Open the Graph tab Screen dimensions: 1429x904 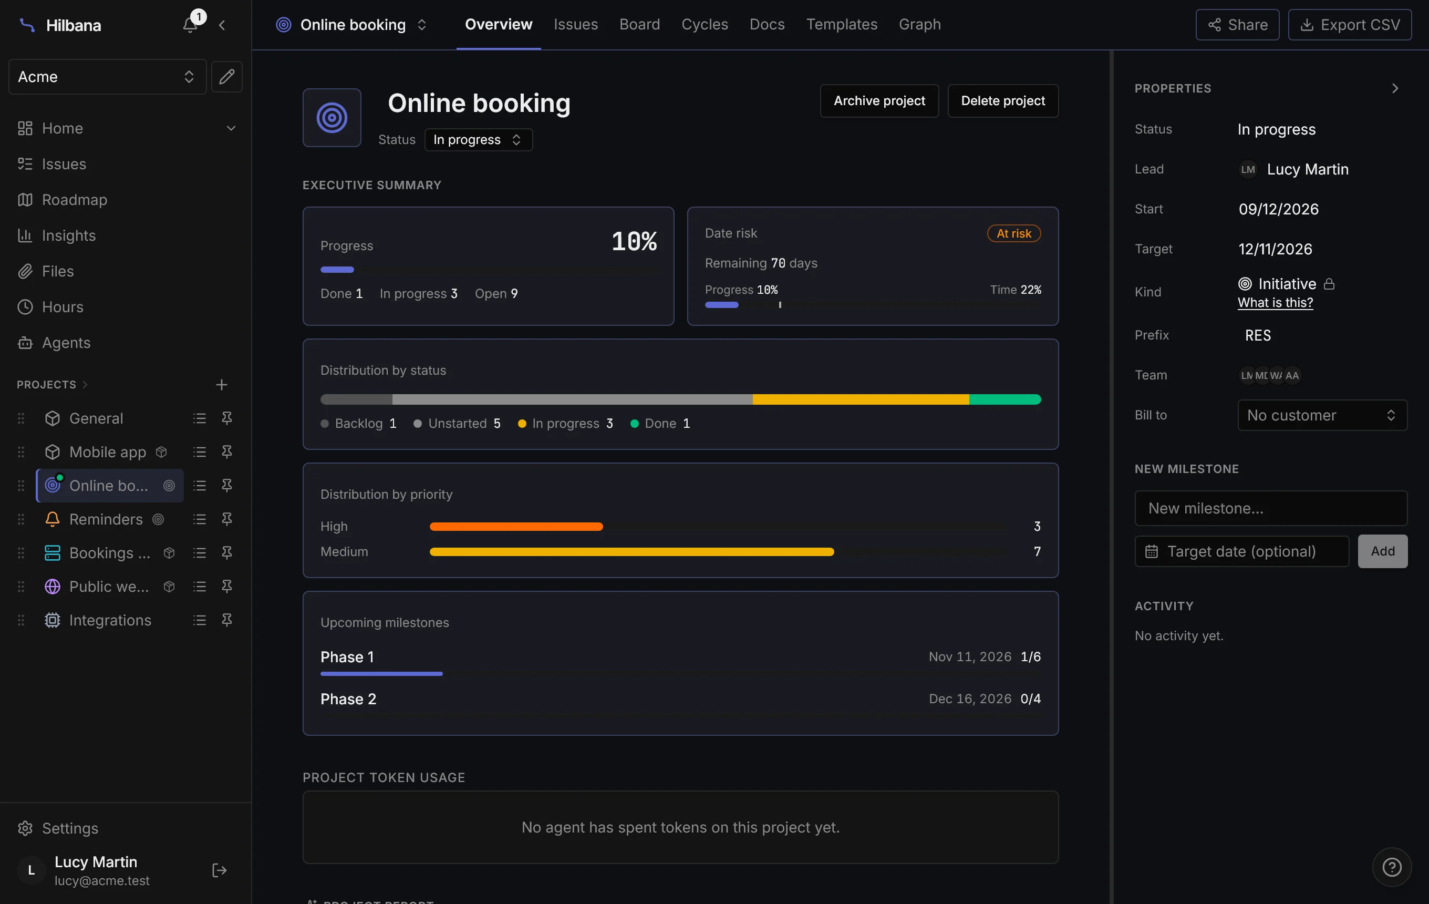pyautogui.click(x=919, y=24)
